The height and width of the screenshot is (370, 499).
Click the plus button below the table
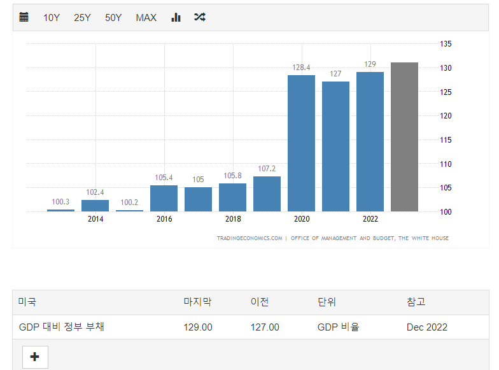click(x=35, y=357)
